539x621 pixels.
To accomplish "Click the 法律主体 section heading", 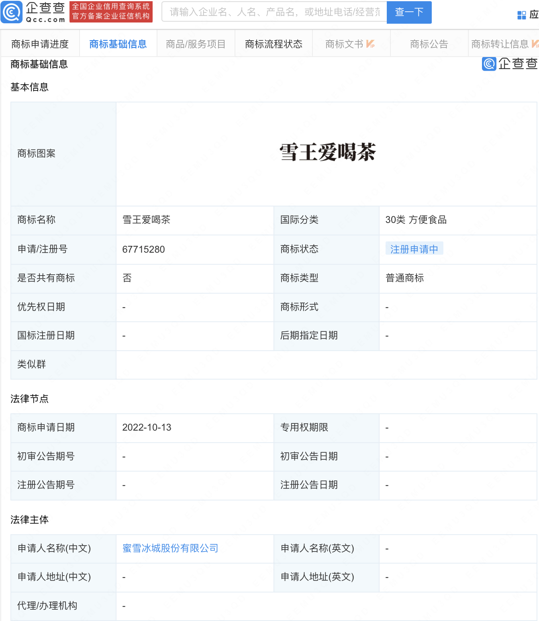I will pos(29,519).
